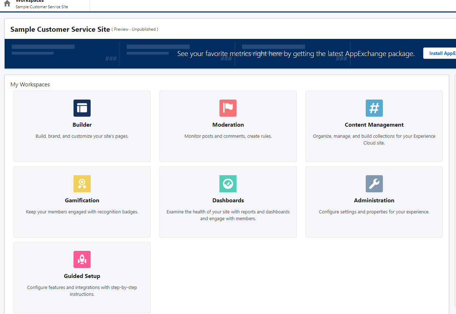Click the Content Management hashtag icon
The height and width of the screenshot is (314, 456).
click(x=374, y=108)
